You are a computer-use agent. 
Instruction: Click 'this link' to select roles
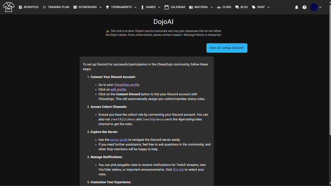pos(178,170)
